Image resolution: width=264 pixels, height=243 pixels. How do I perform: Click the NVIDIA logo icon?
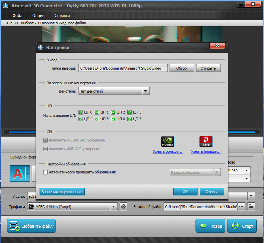[x=168, y=141]
